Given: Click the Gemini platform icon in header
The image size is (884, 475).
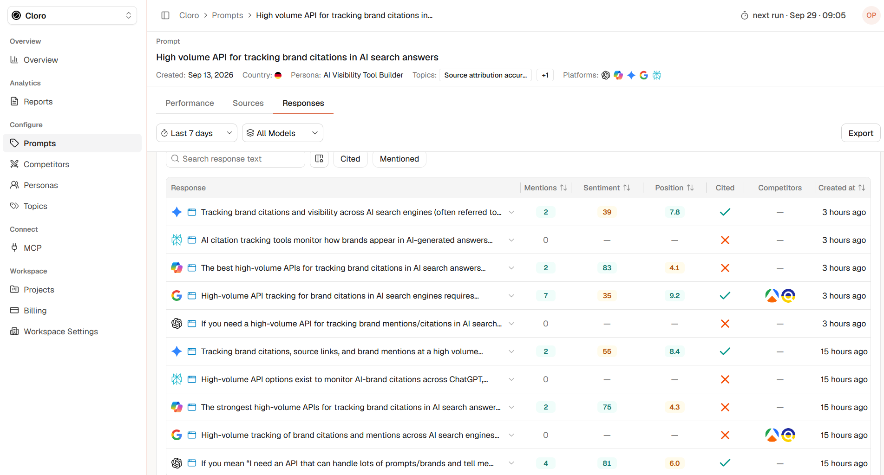Looking at the screenshot, I should pyautogui.click(x=631, y=75).
